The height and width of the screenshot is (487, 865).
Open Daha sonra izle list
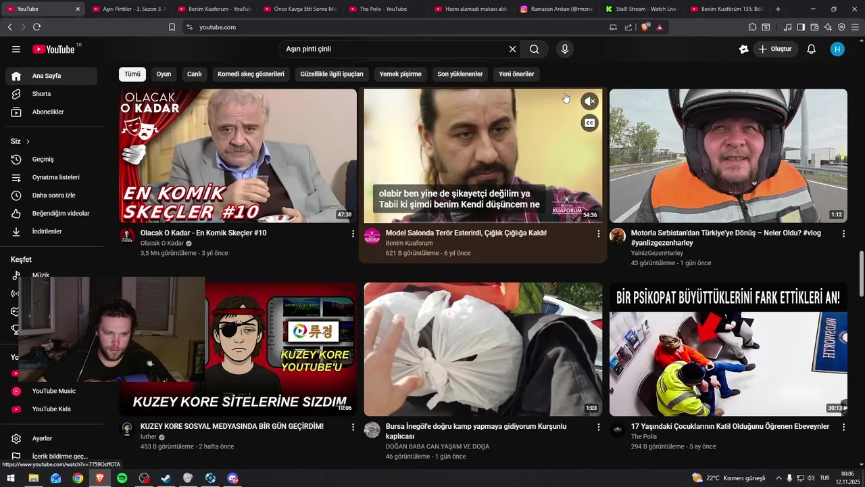(51, 195)
